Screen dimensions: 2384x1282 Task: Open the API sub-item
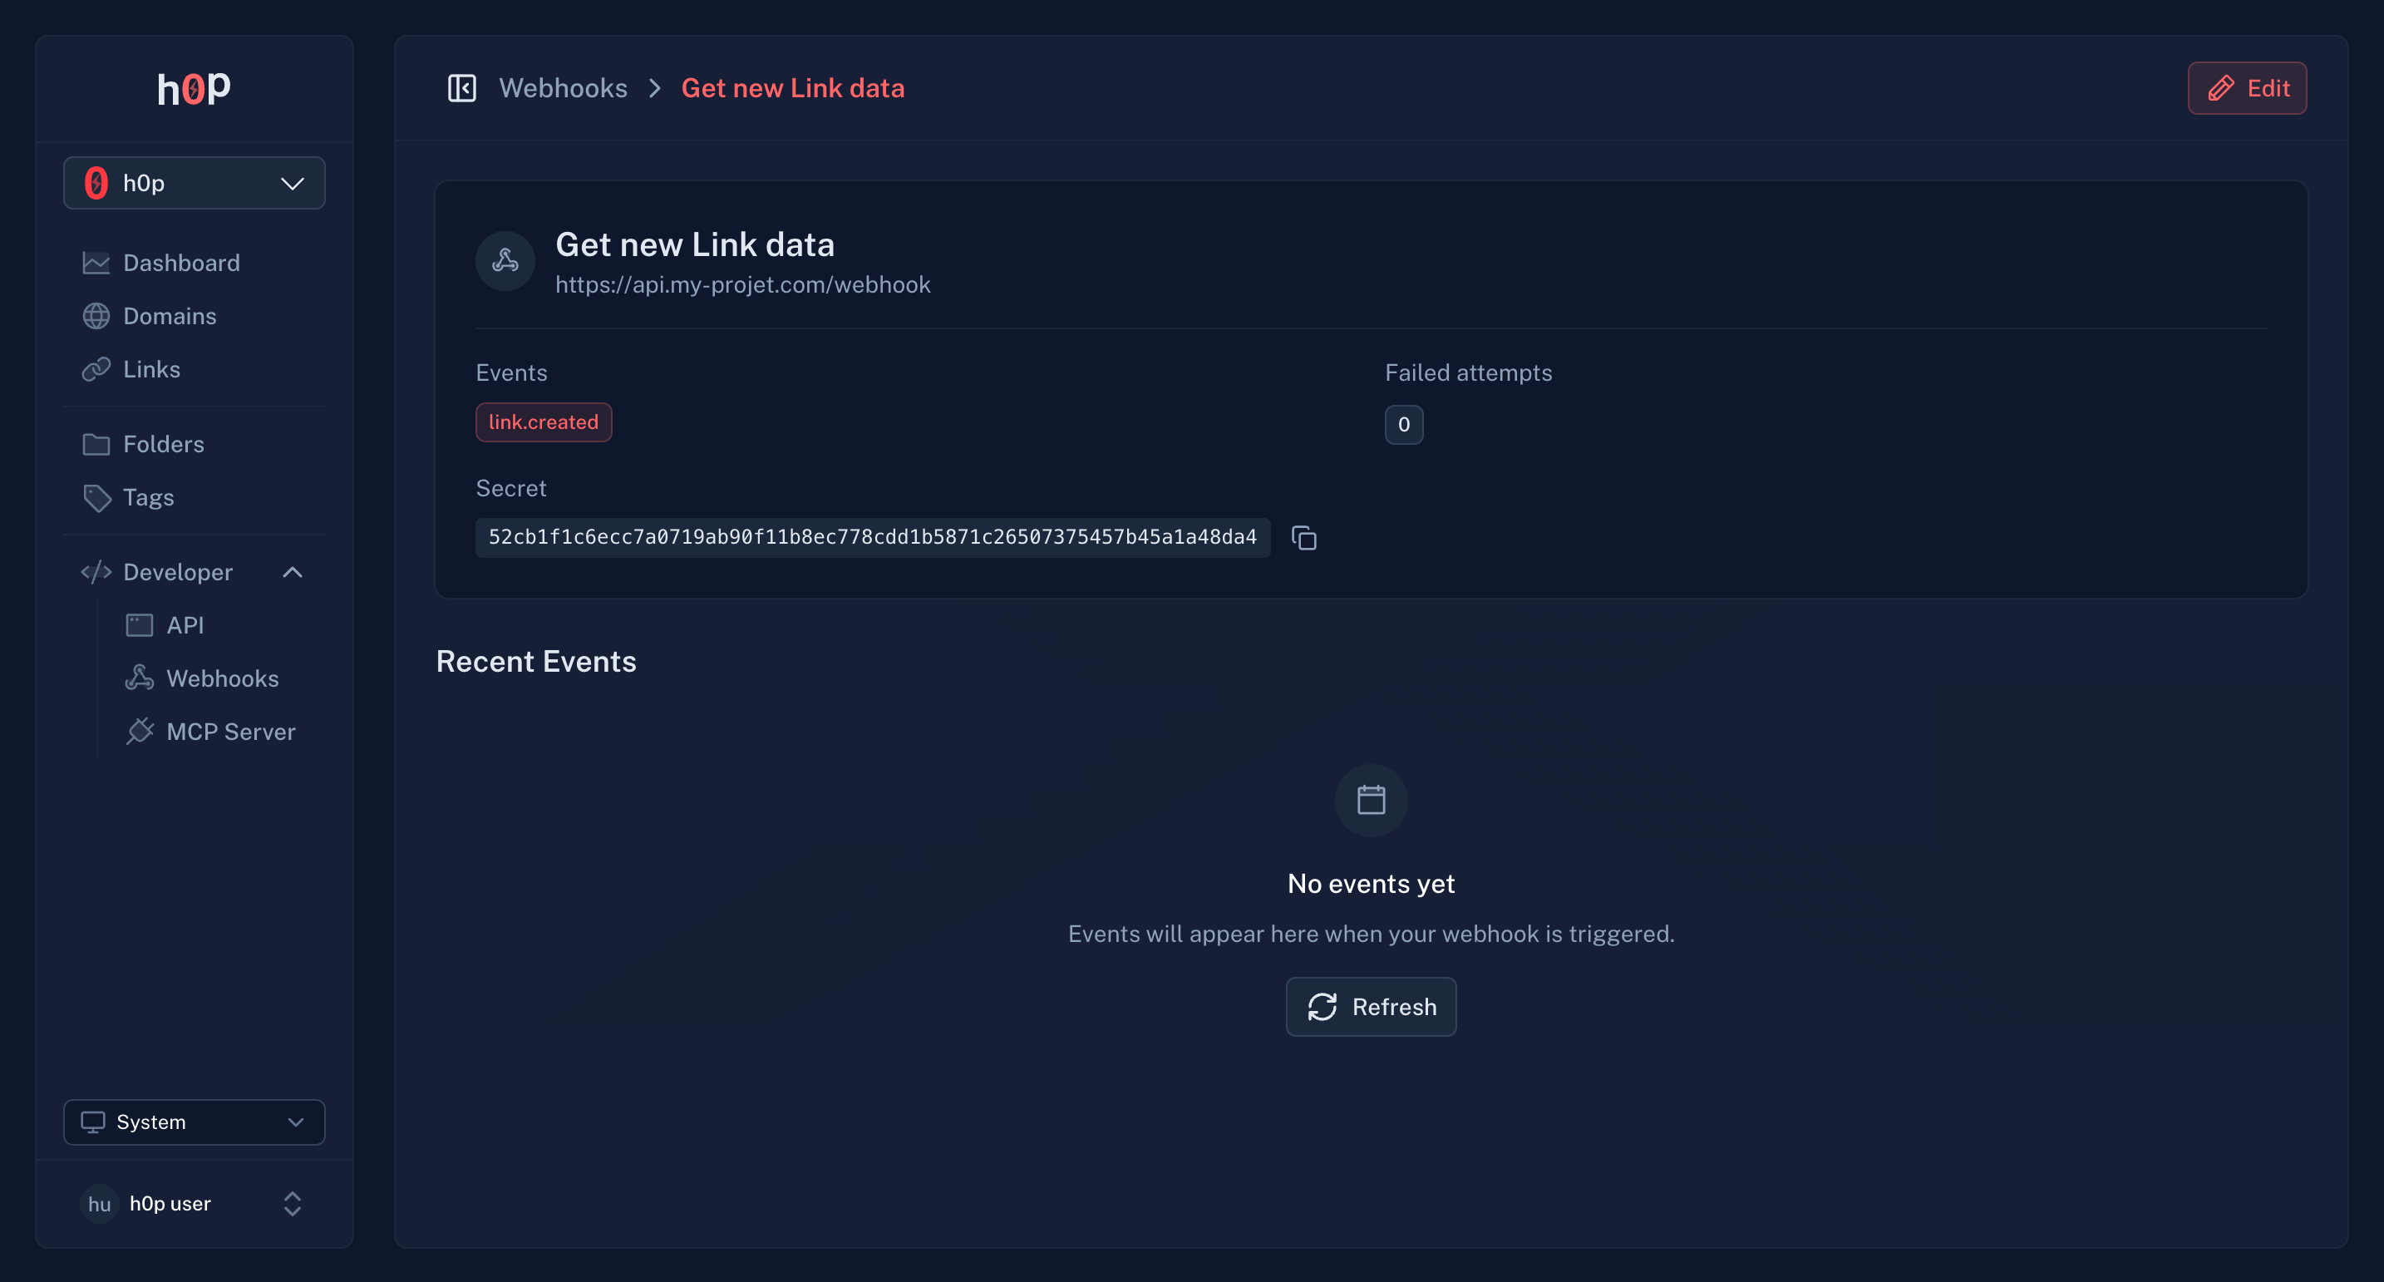coord(185,626)
